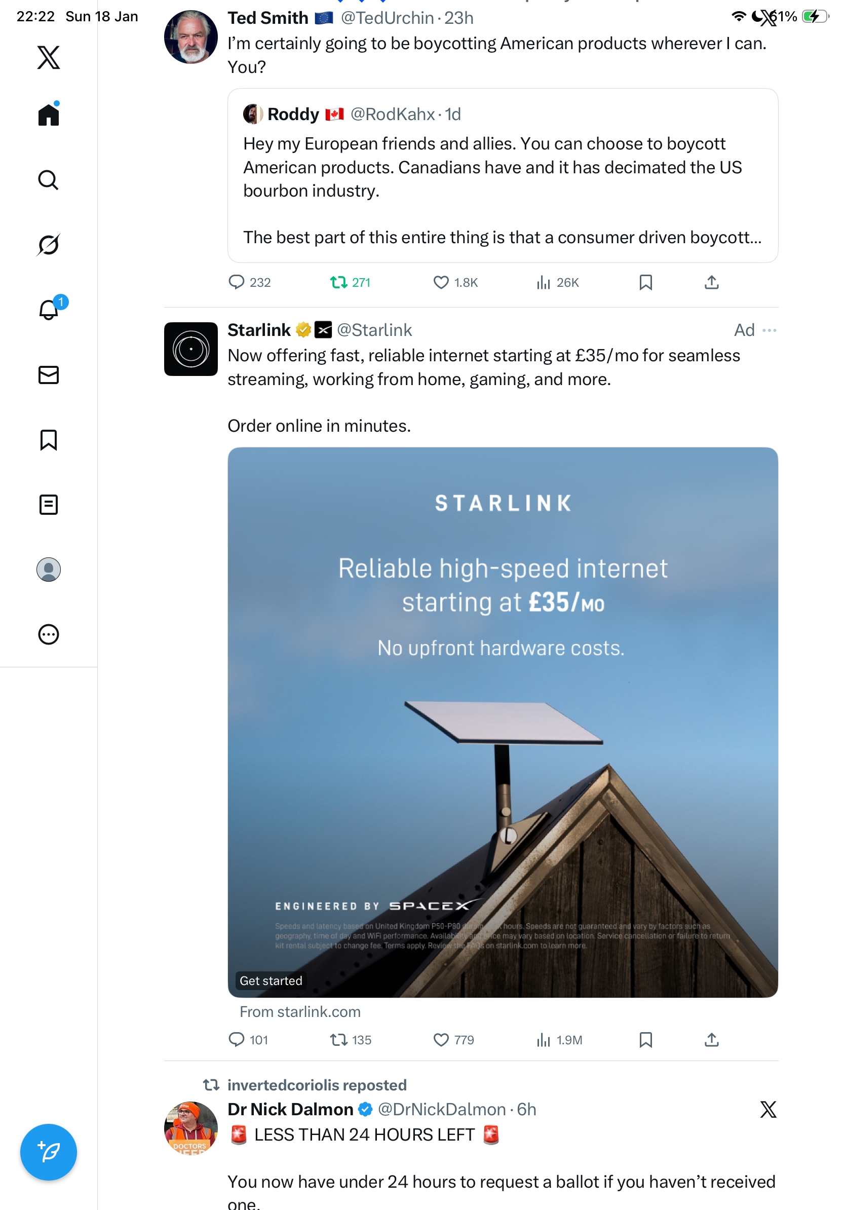The height and width of the screenshot is (1210, 845).
Task: Go to the Home timeline tab
Action: [49, 115]
